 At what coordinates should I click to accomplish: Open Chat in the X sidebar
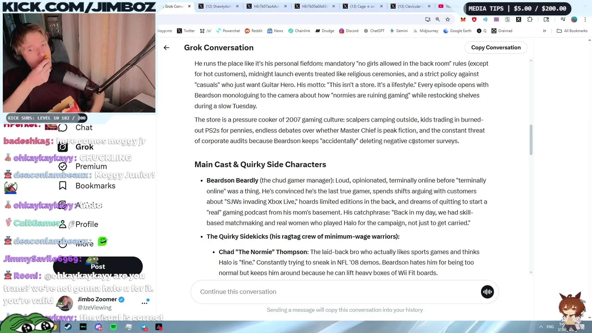pyautogui.click(x=75, y=128)
